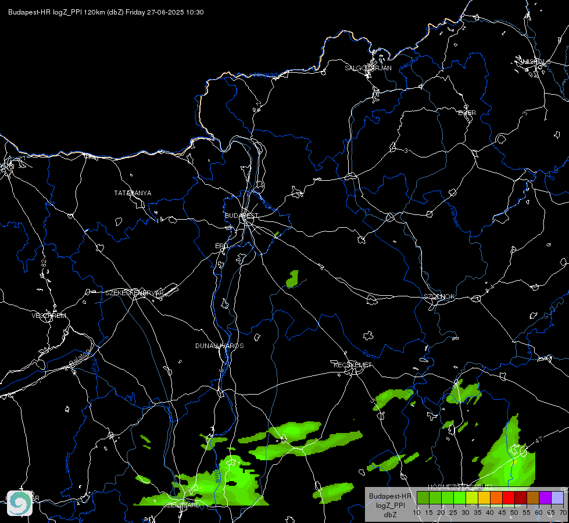The height and width of the screenshot is (523, 569).
Task: Click road number 82 label
Action: pyautogui.click(x=44, y=263)
